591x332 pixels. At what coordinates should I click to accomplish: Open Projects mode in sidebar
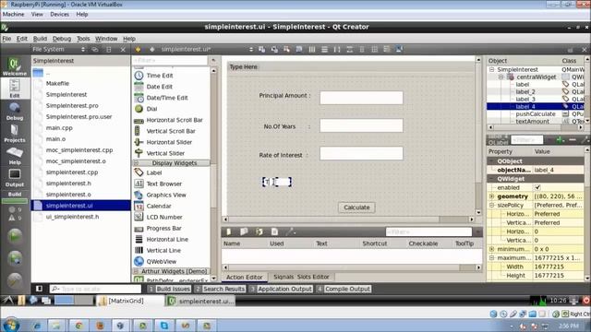(x=15, y=134)
